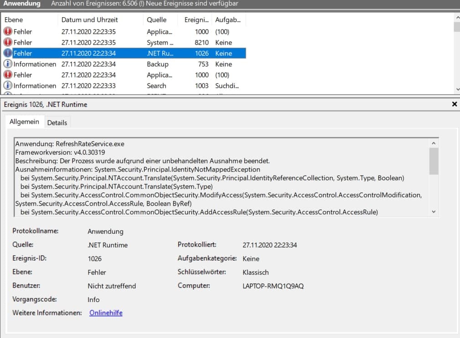Click Protokolliert value 27.11.2020 22:23:34
Image resolution: width=460 pixels, height=338 pixels.
tap(269, 245)
